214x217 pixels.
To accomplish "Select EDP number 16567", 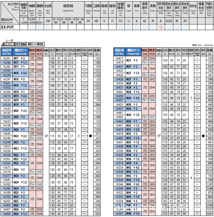I will coord(119,213).
